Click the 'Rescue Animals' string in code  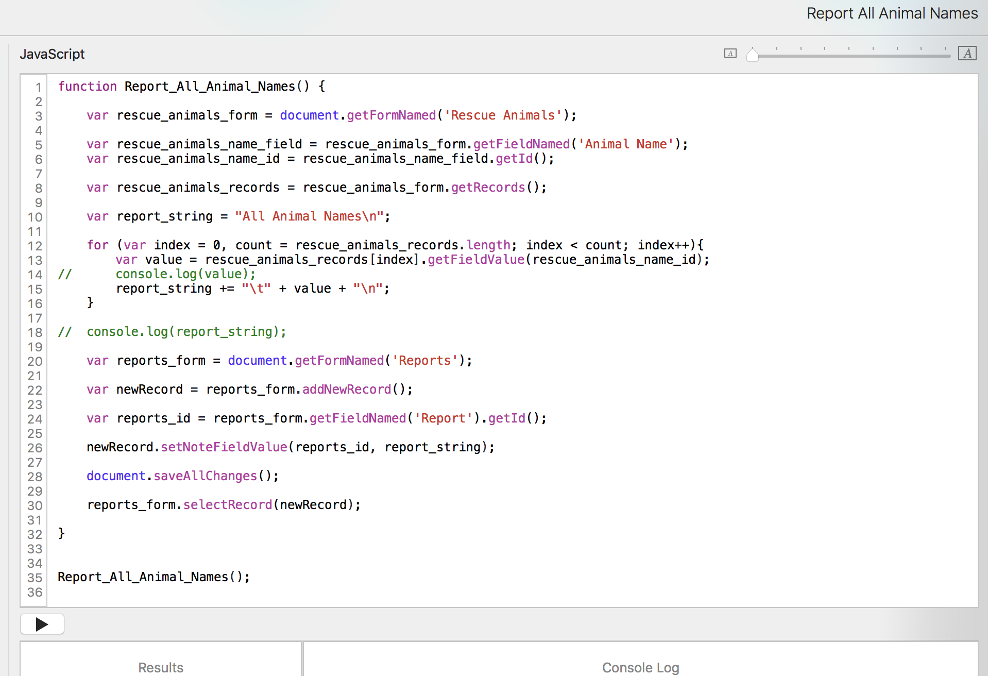click(x=503, y=115)
